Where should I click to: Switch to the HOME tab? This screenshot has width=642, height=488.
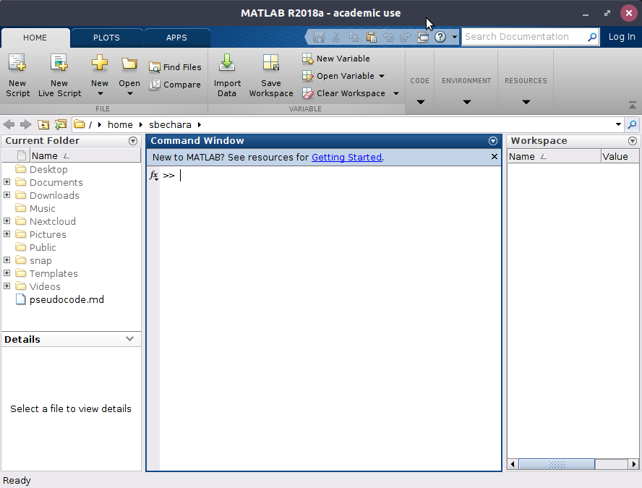[x=35, y=38]
